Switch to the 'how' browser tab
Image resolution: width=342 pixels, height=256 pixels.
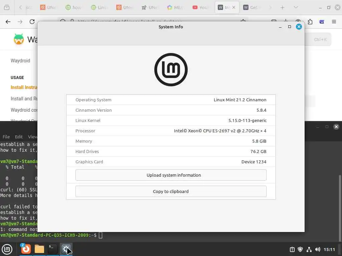pyautogui.click(x=73, y=7)
